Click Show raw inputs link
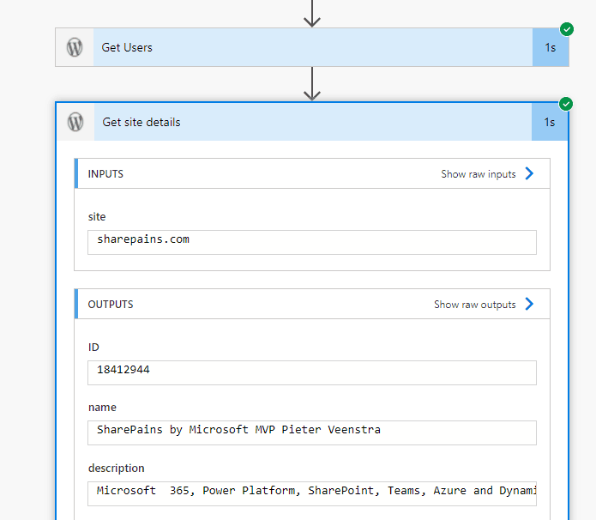 point(479,174)
